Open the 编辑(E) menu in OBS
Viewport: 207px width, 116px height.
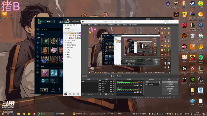click(90, 25)
